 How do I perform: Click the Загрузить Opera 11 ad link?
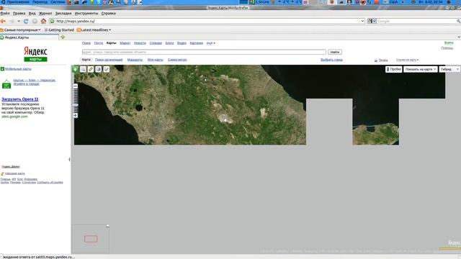pos(20,99)
